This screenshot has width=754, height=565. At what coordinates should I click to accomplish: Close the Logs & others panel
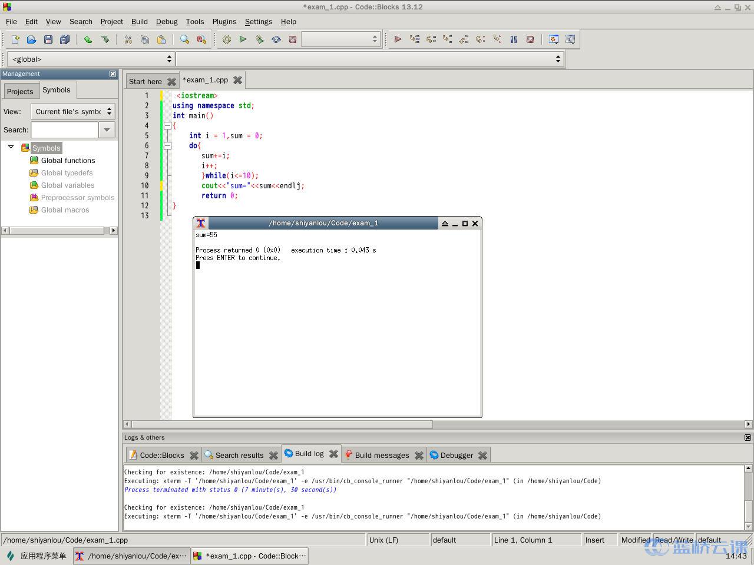point(748,438)
